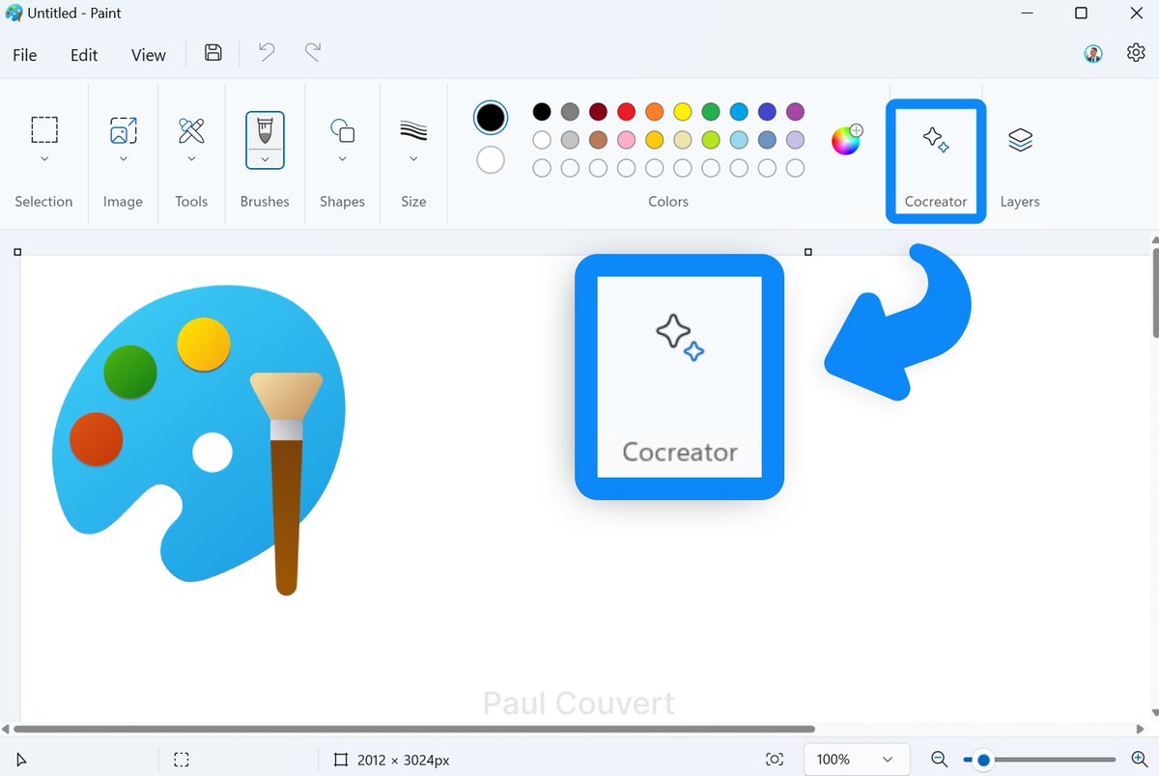The image size is (1159, 776).
Task: Pick the lime green color swatch
Action: tap(711, 140)
